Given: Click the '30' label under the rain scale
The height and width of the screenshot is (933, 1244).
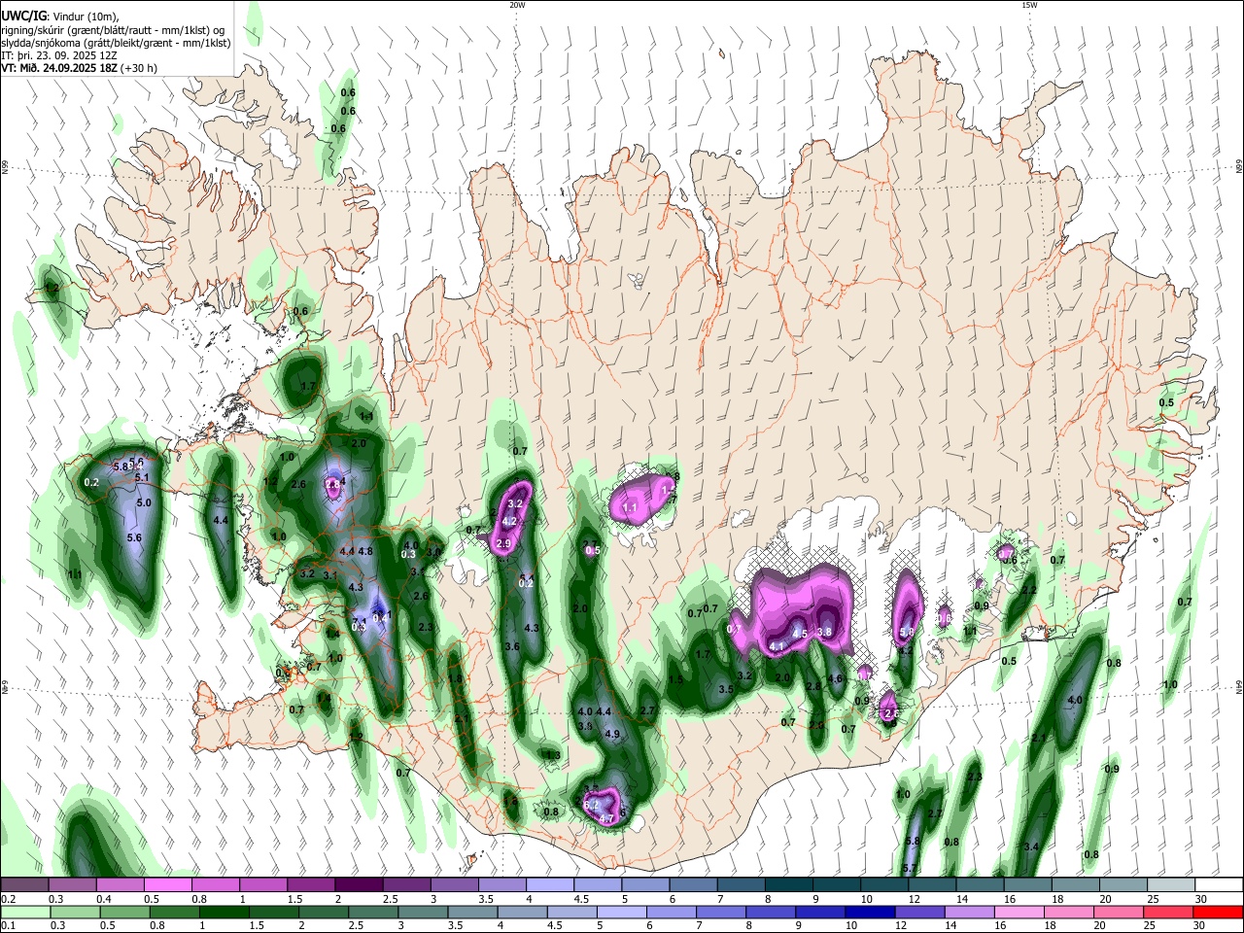Looking at the screenshot, I should pyautogui.click(x=1198, y=926).
